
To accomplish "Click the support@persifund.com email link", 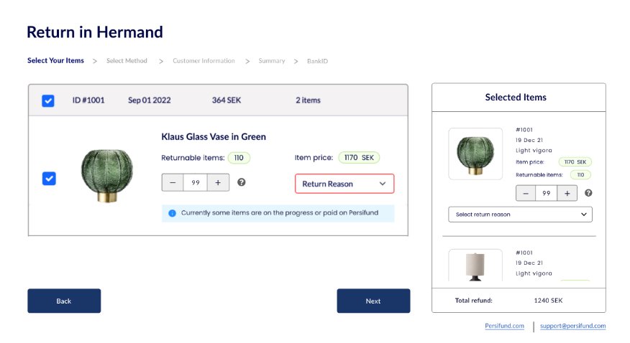I will (573, 326).
